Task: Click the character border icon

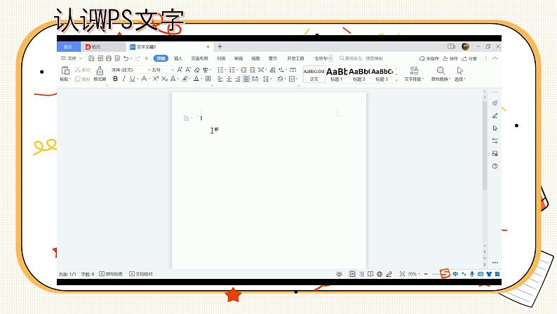Action: pyautogui.click(x=208, y=79)
